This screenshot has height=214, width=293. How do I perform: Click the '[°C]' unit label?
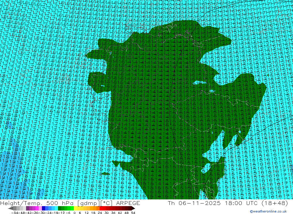pos(106,203)
